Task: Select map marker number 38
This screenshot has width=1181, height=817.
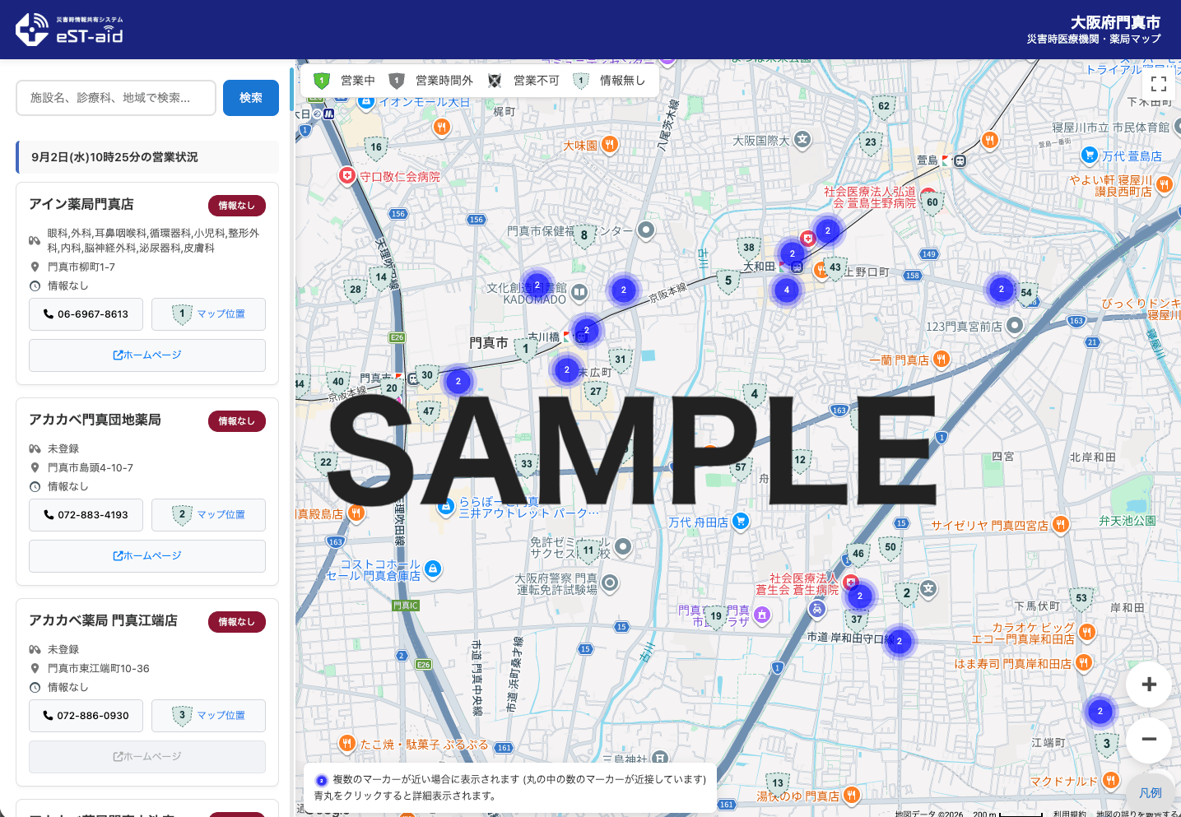Action: [x=749, y=248]
